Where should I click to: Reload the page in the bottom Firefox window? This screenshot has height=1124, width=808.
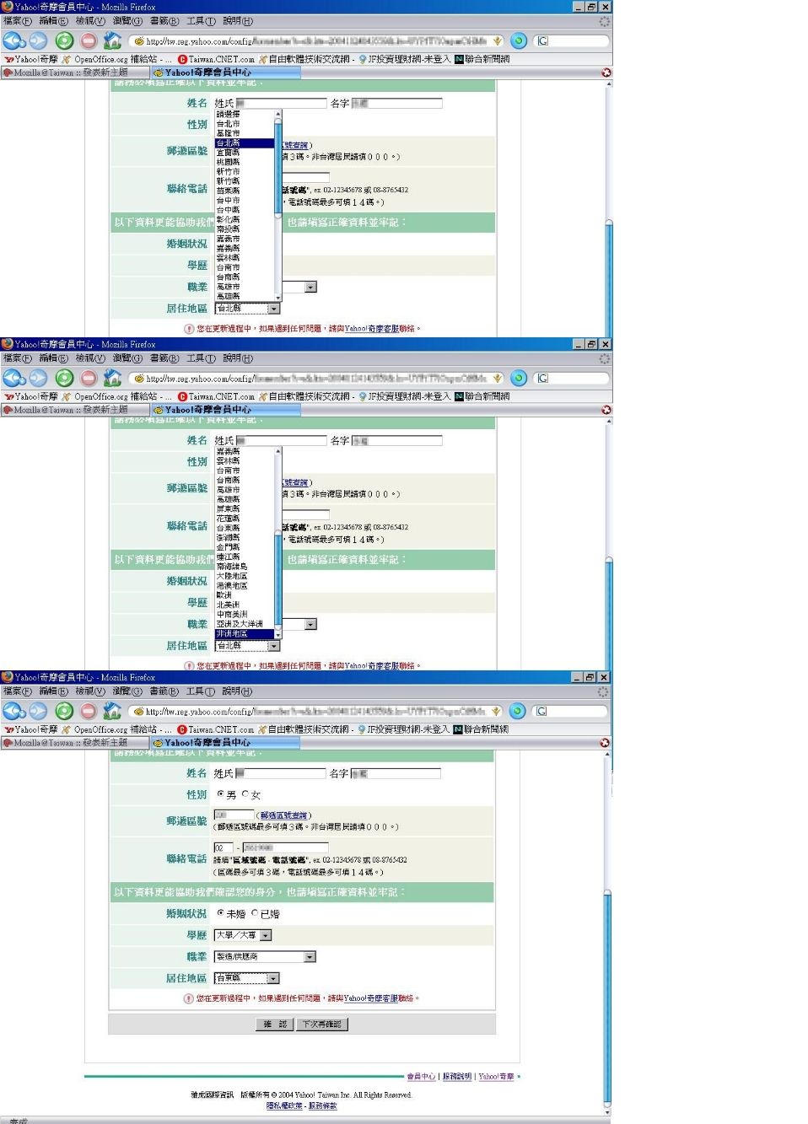pyautogui.click(x=64, y=711)
